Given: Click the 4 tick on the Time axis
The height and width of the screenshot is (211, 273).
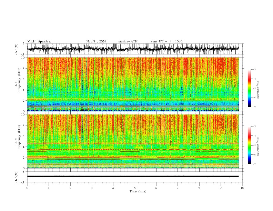Looking at the screenshot, I should point(113,188).
